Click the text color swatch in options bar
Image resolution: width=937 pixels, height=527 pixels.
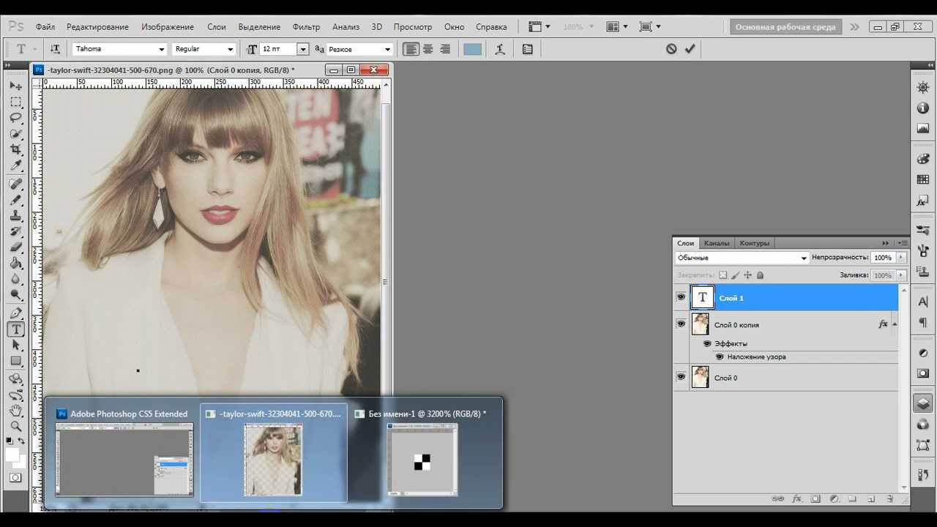point(473,49)
